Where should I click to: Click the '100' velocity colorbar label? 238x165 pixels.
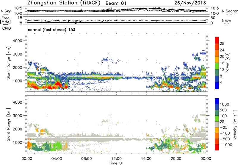[x=224, y=116]
